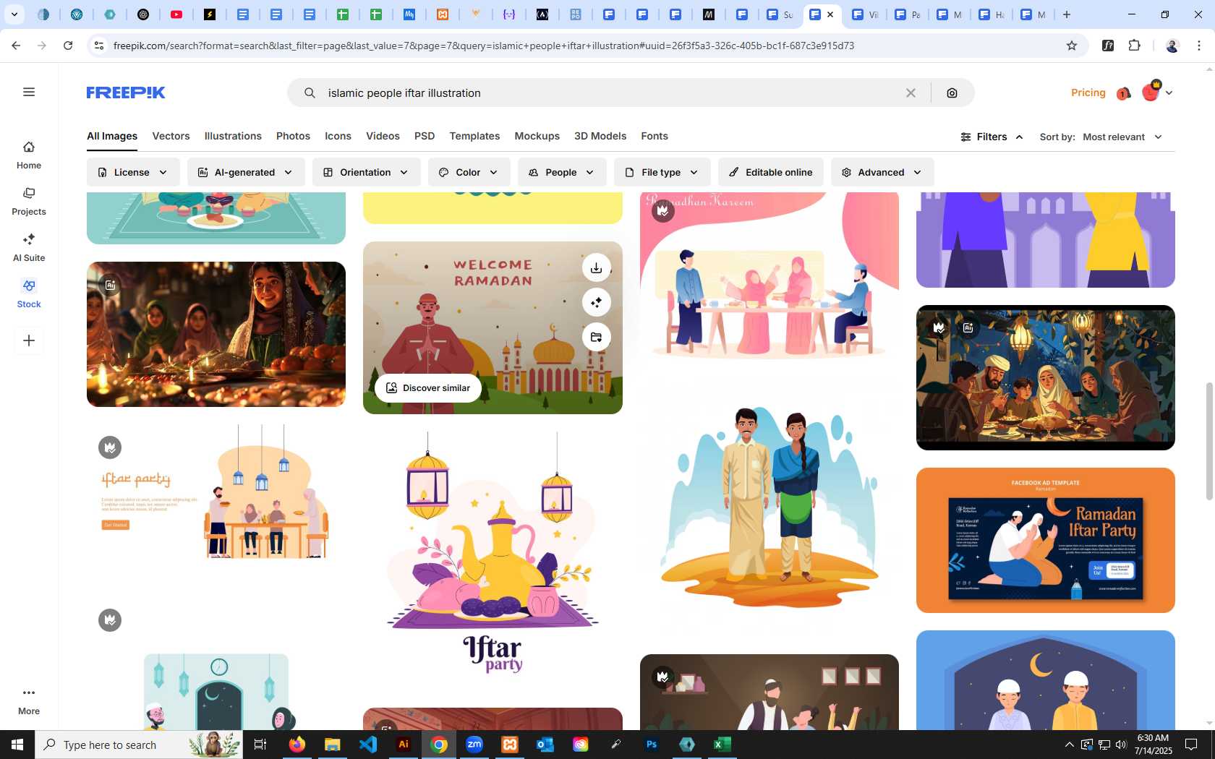The height and width of the screenshot is (759, 1215).
Task: Open Windows Start menu
Action: pyautogui.click(x=17, y=745)
